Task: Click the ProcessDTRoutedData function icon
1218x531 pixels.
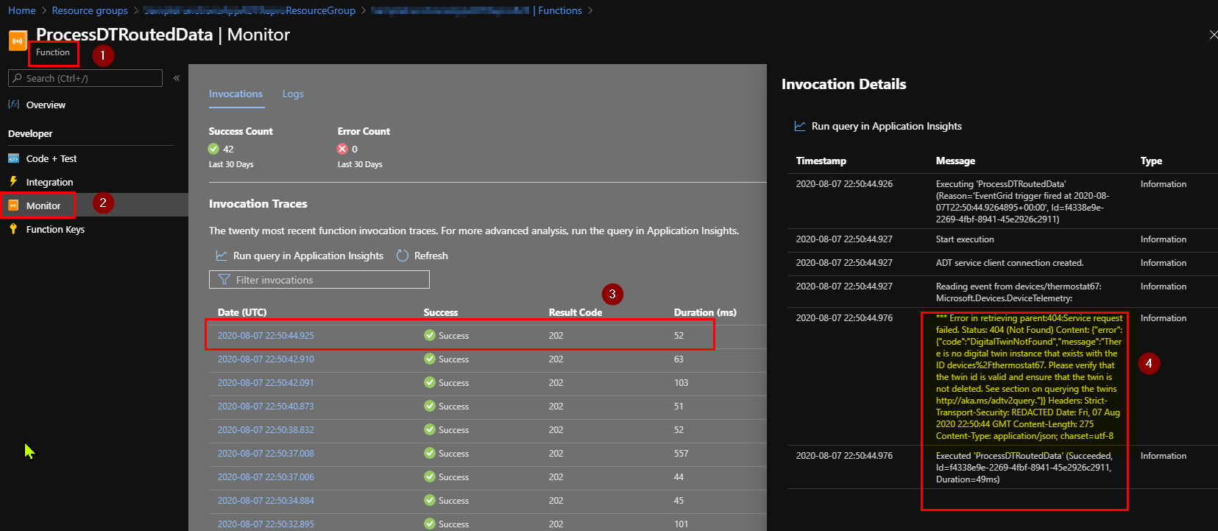Action: 18,41
